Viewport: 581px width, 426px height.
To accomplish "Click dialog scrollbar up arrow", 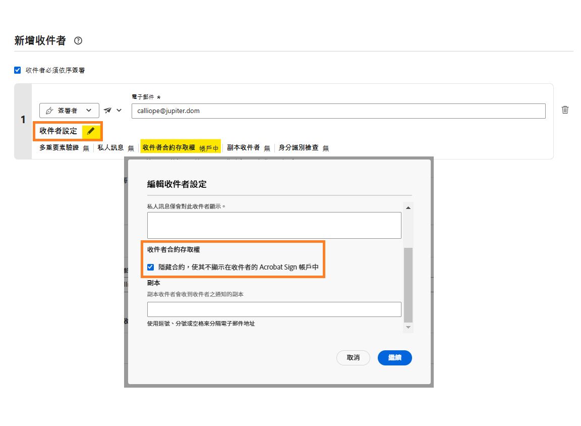I will coord(408,207).
